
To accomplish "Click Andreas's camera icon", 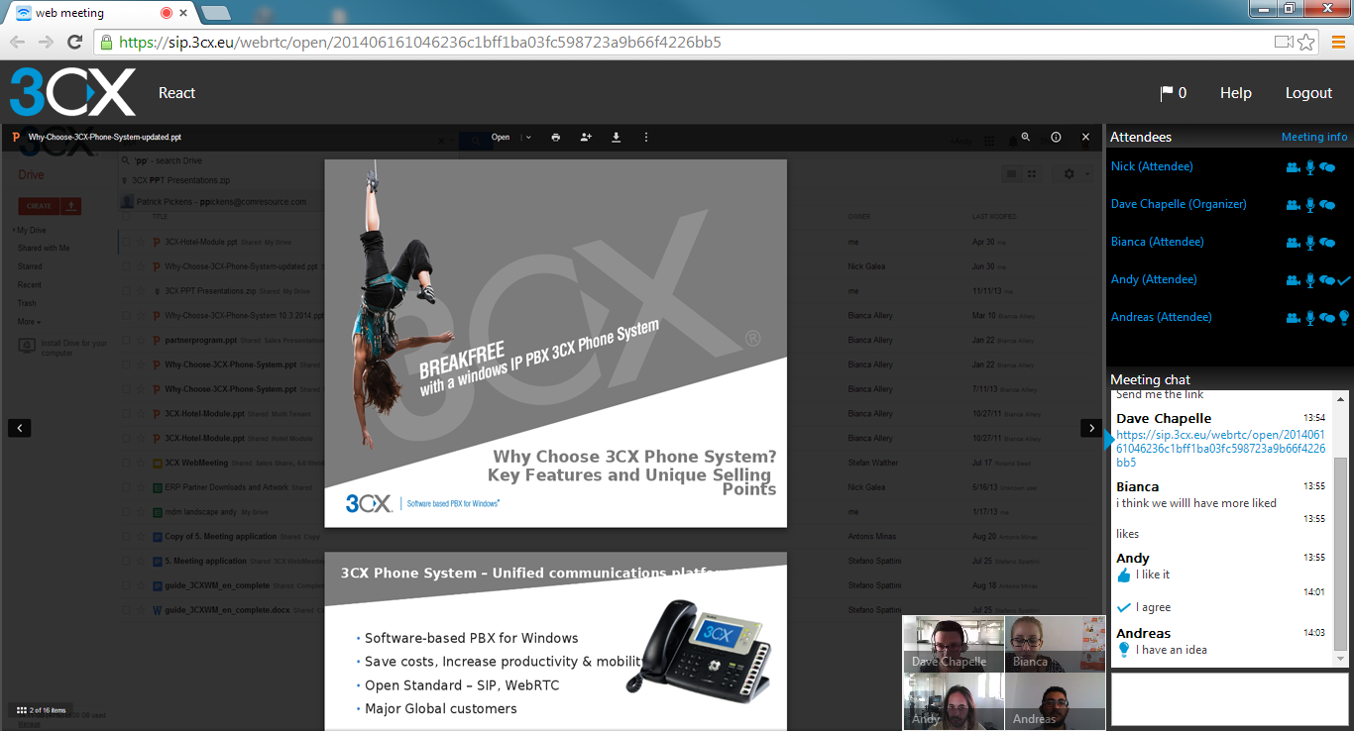I will point(1293,318).
